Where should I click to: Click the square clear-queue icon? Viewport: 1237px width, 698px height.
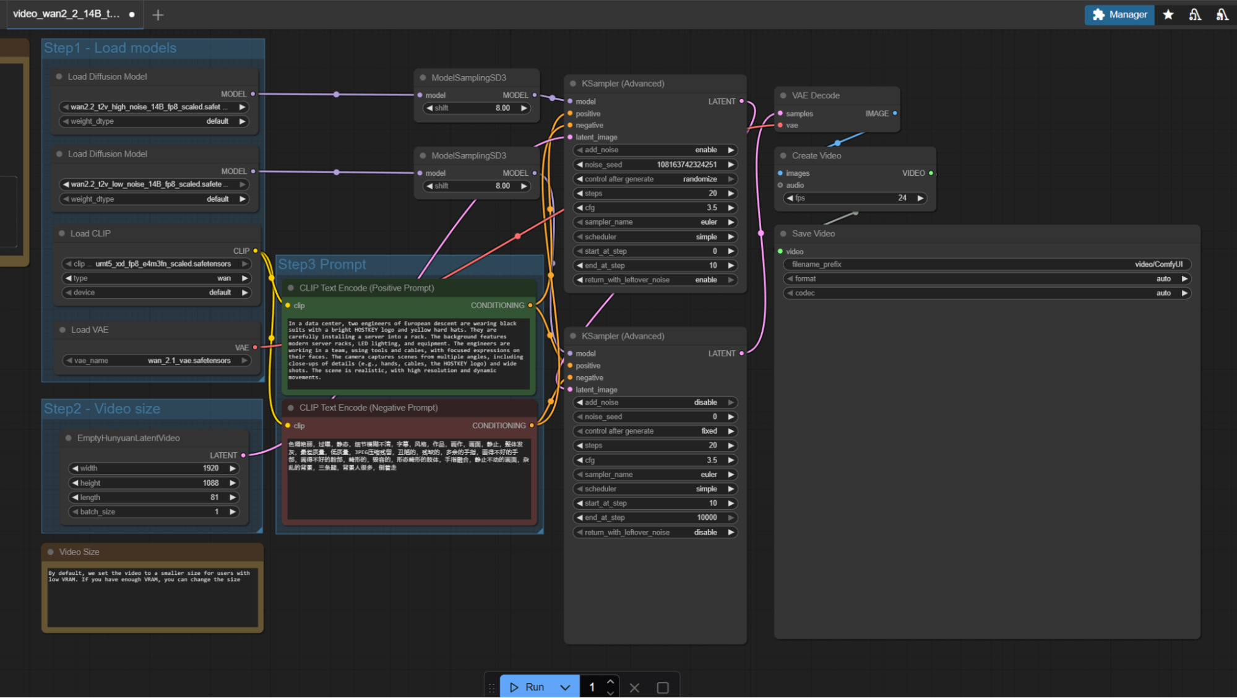click(663, 687)
